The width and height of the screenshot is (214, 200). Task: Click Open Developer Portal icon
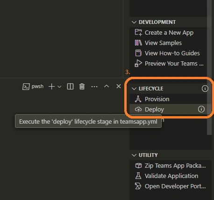click(x=138, y=186)
